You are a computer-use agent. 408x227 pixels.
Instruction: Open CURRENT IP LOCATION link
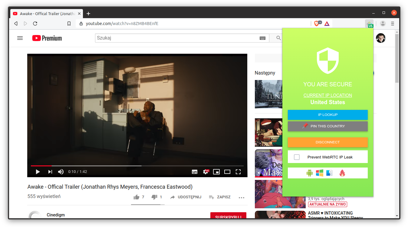pyautogui.click(x=328, y=95)
